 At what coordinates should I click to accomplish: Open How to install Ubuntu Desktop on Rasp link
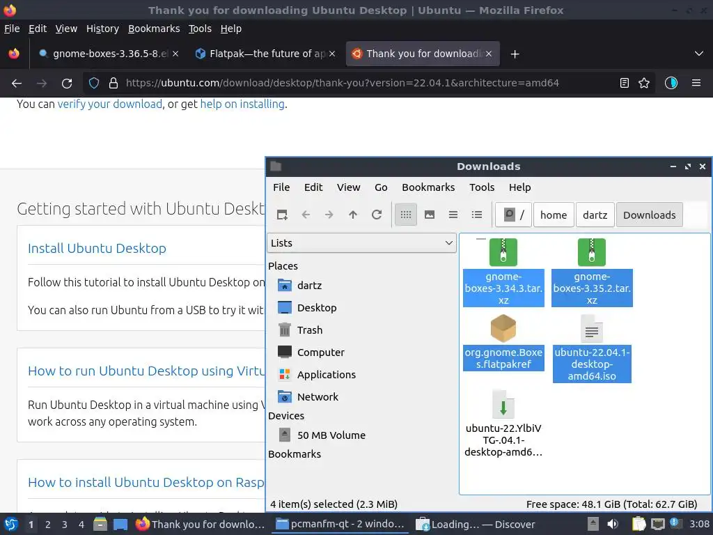[146, 483]
